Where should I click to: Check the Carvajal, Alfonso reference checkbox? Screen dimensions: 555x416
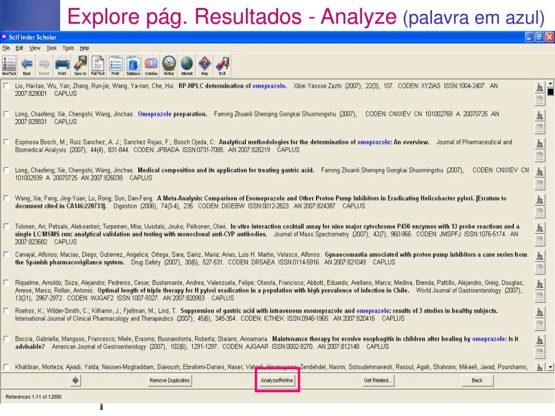tap(6, 255)
